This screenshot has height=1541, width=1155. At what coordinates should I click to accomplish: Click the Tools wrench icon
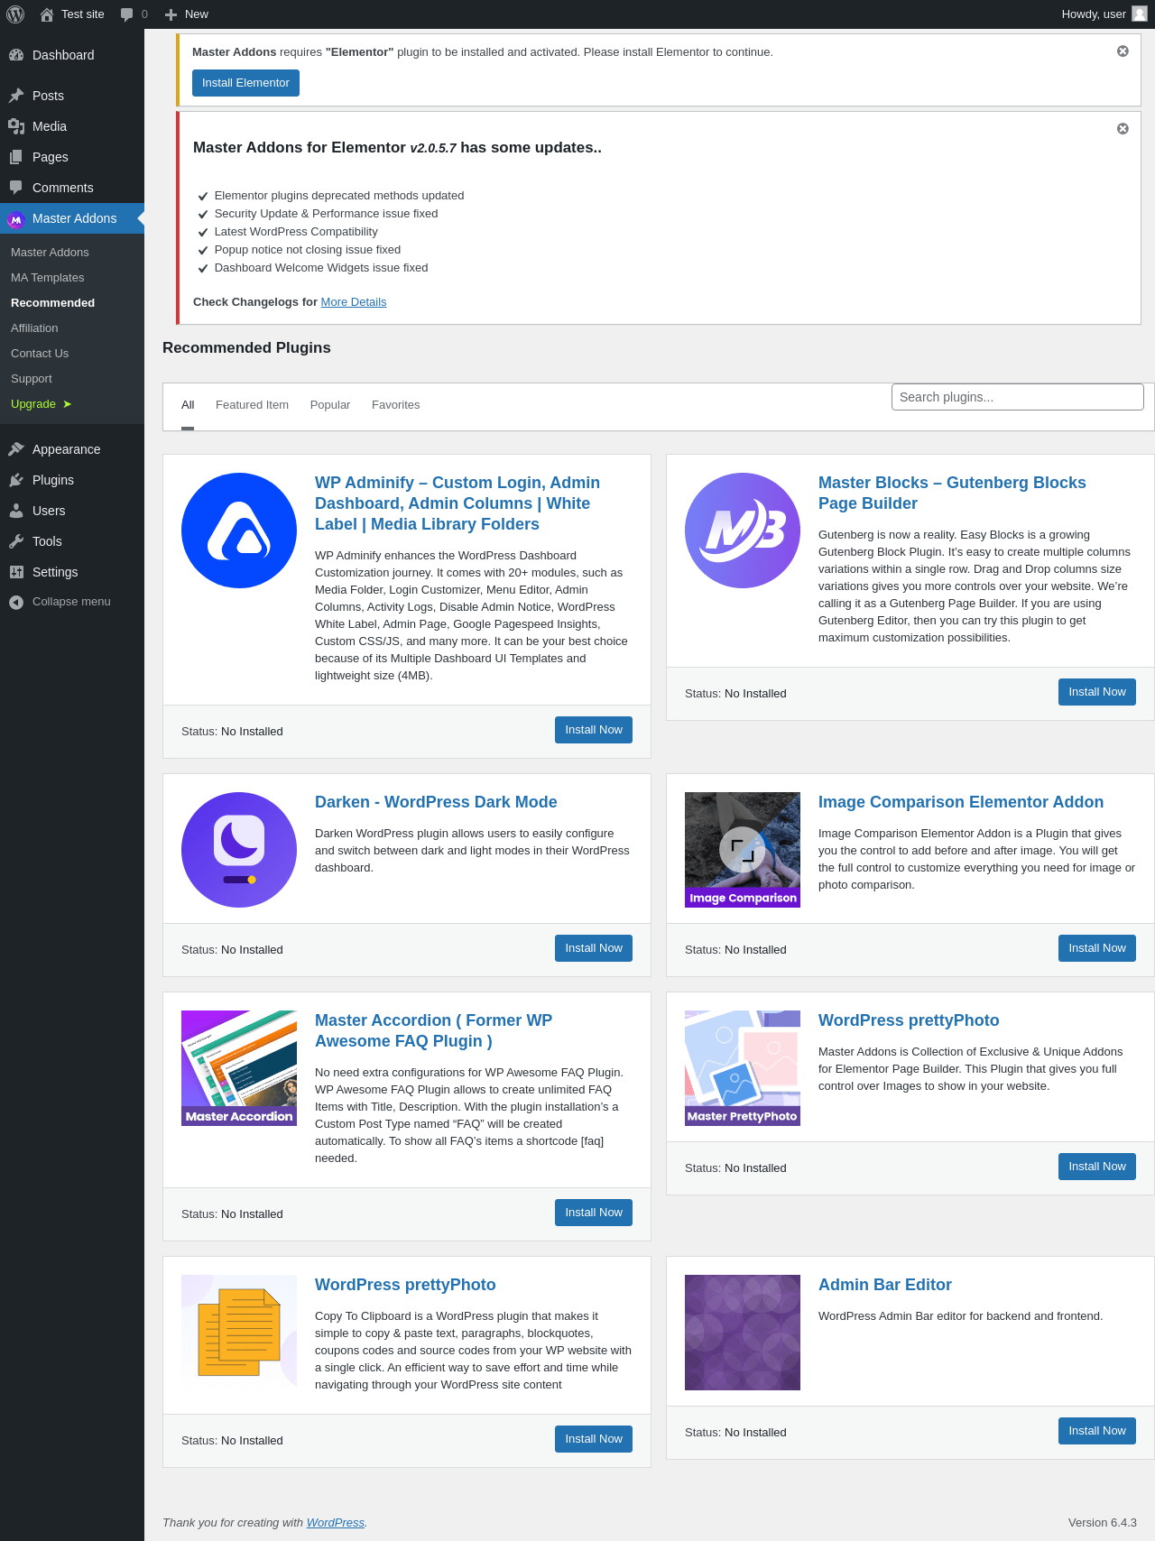click(x=16, y=541)
